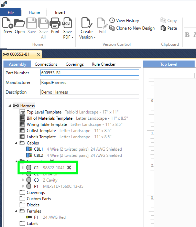Click the Custom Parts folder icon
196x227 pixels.
pos(22,198)
